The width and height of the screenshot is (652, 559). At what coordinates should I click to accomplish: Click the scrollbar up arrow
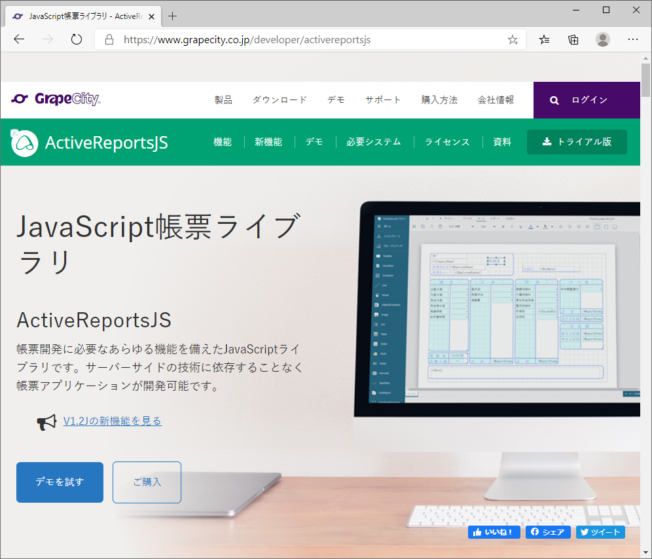pos(645,59)
